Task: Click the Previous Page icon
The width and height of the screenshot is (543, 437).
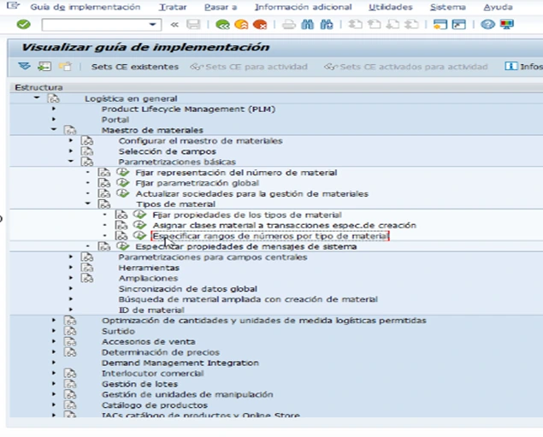Action: pyautogui.click(x=374, y=25)
